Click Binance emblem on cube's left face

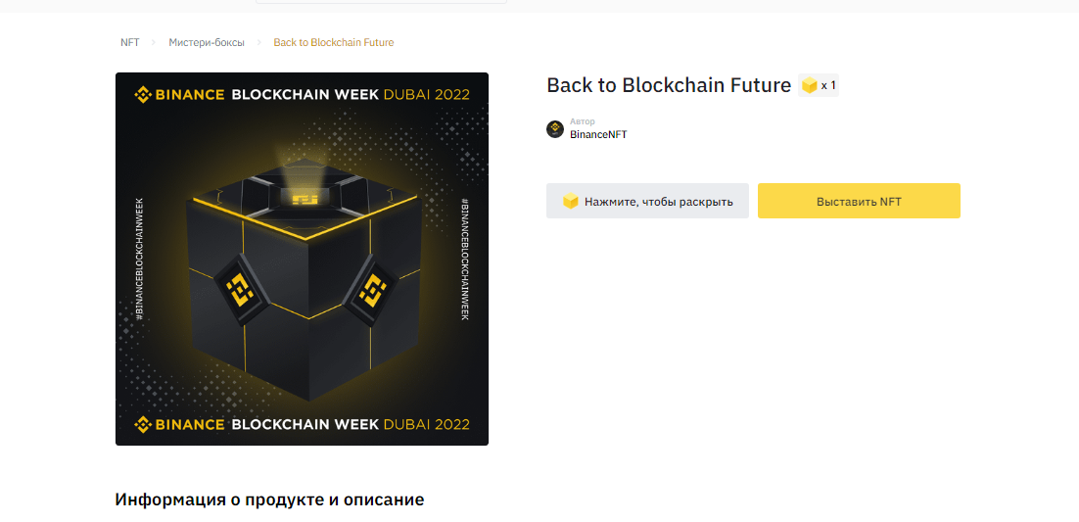pos(240,290)
